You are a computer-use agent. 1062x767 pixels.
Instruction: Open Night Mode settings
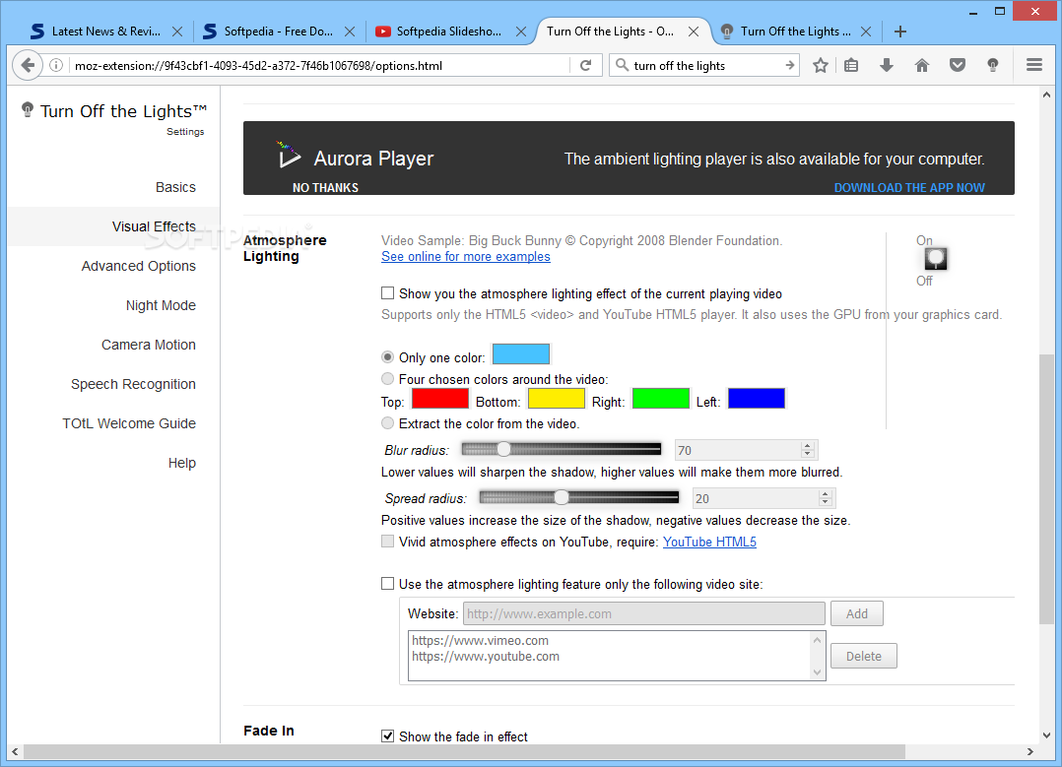(161, 305)
